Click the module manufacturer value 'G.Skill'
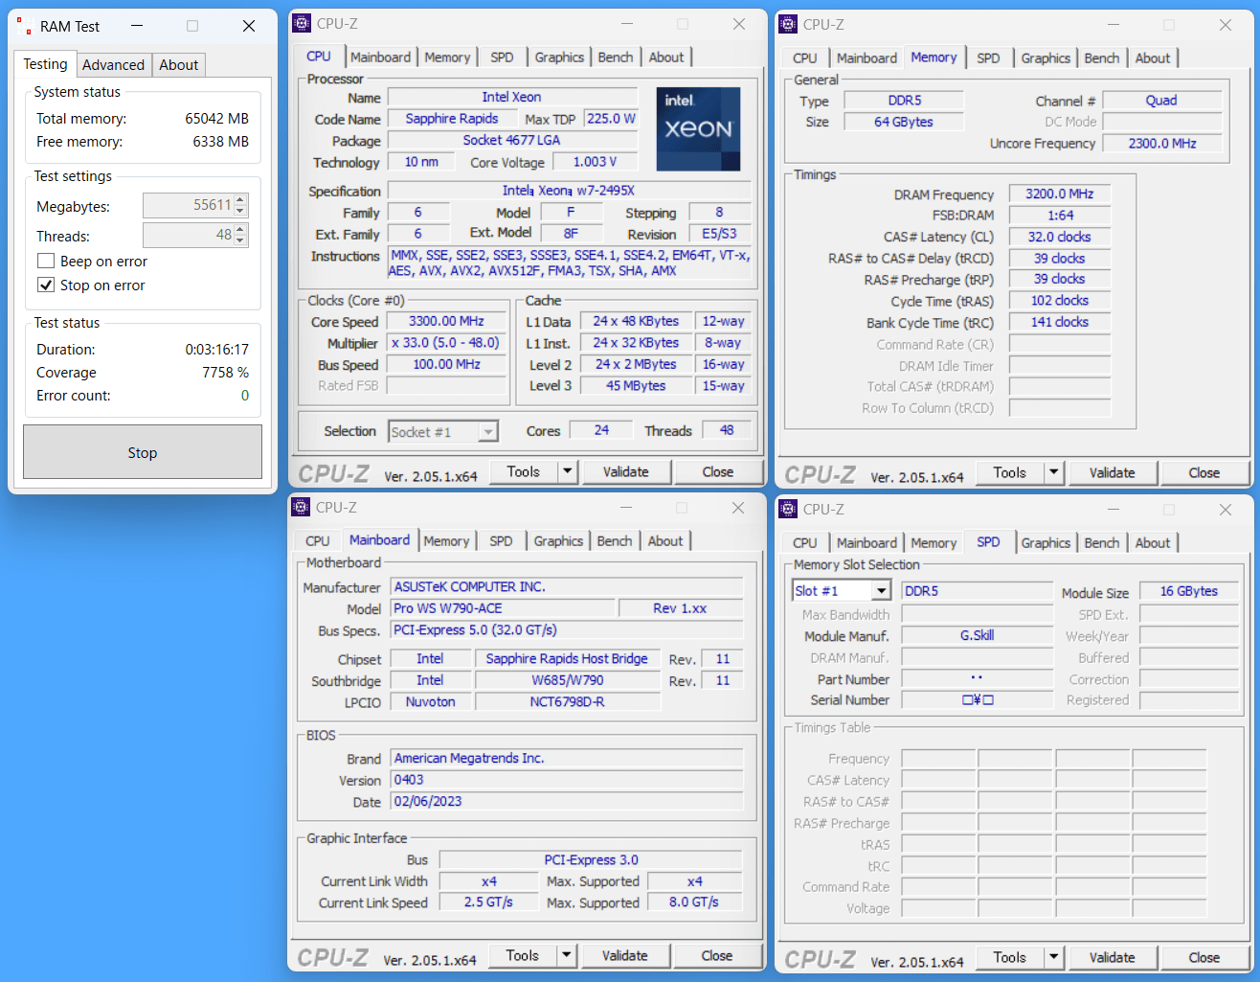 coord(978,635)
